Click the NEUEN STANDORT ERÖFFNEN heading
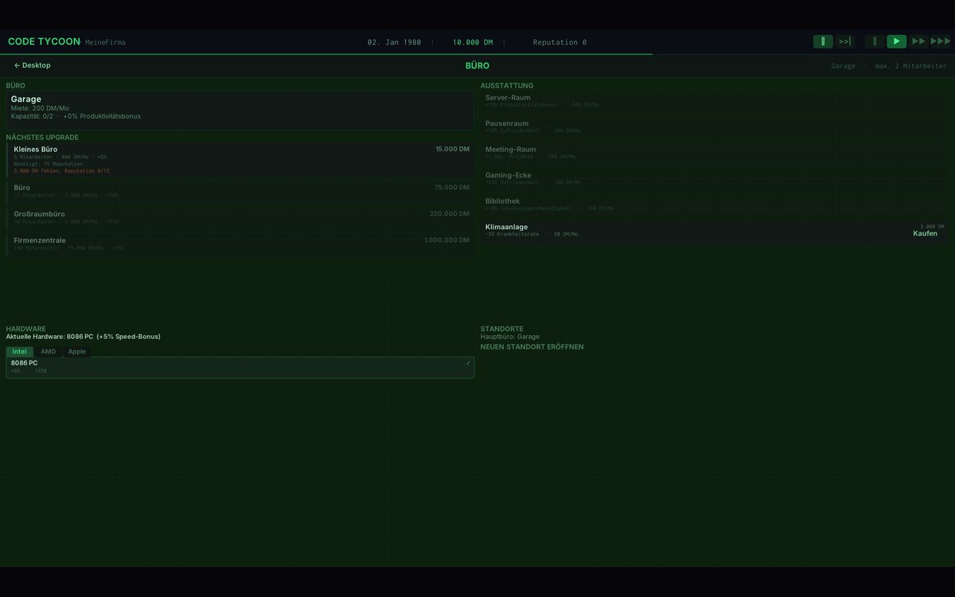 [x=532, y=347]
